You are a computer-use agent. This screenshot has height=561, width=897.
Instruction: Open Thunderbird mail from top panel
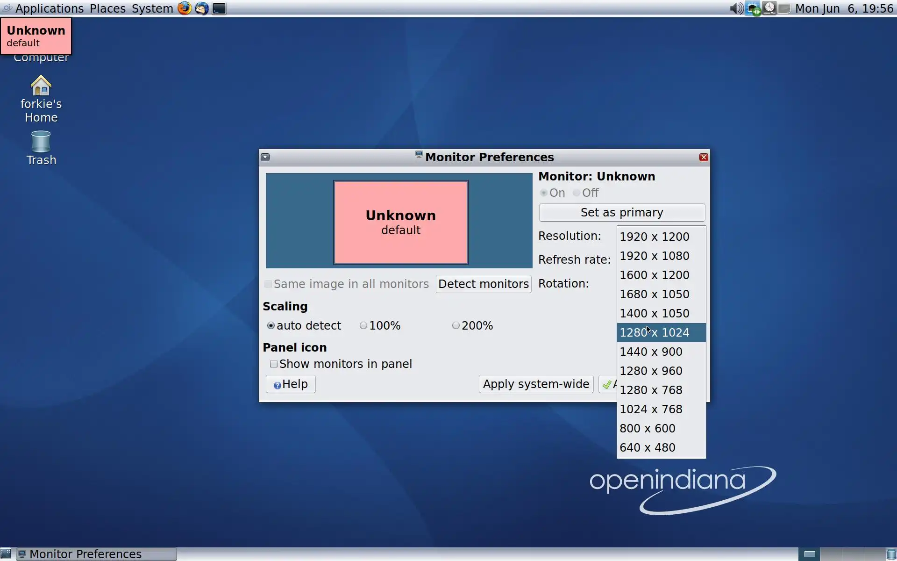202,8
